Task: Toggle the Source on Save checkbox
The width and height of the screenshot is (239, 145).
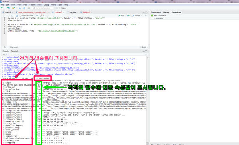Action: point(20,15)
